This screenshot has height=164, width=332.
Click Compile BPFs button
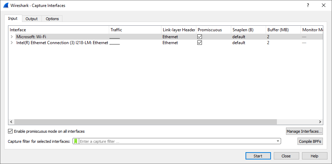tap(310, 141)
